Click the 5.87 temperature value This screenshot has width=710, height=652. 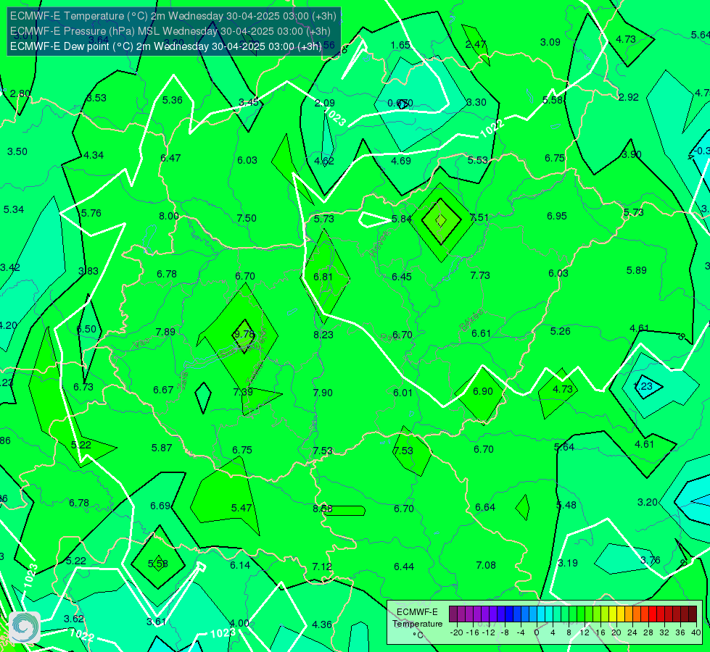pyautogui.click(x=162, y=448)
